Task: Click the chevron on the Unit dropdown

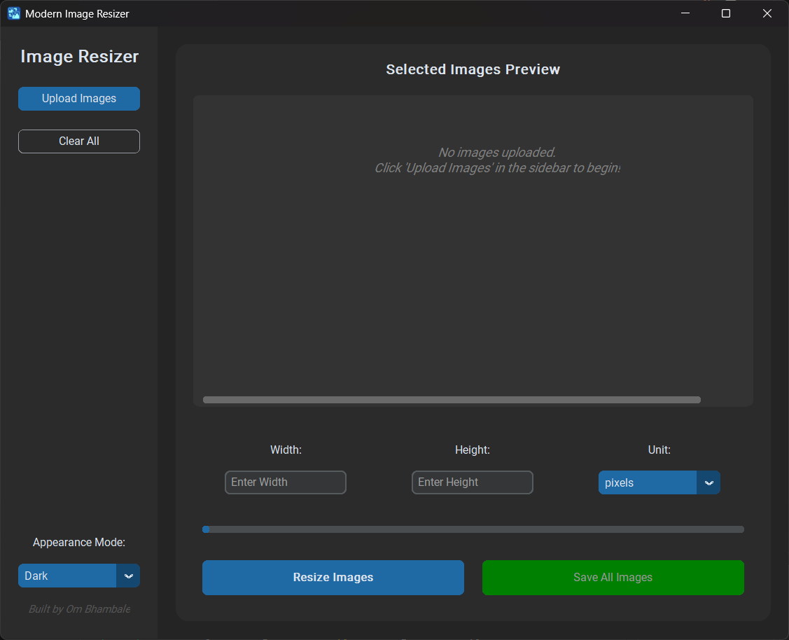Action: click(x=709, y=482)
